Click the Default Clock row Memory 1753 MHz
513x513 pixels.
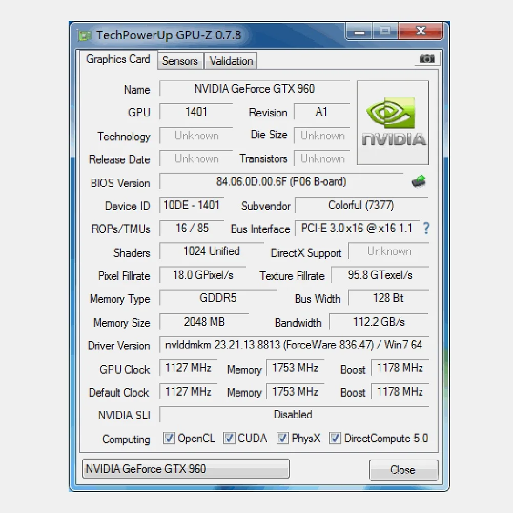[295, 392]
